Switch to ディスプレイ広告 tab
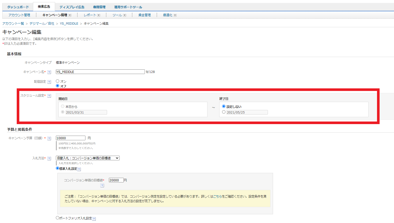 pos(72,7)
